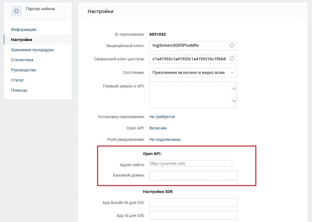The height and width of the screenshot is (222, 312).
Task: Change Установка приложения via Не требуется link
Action: (162, 117)
